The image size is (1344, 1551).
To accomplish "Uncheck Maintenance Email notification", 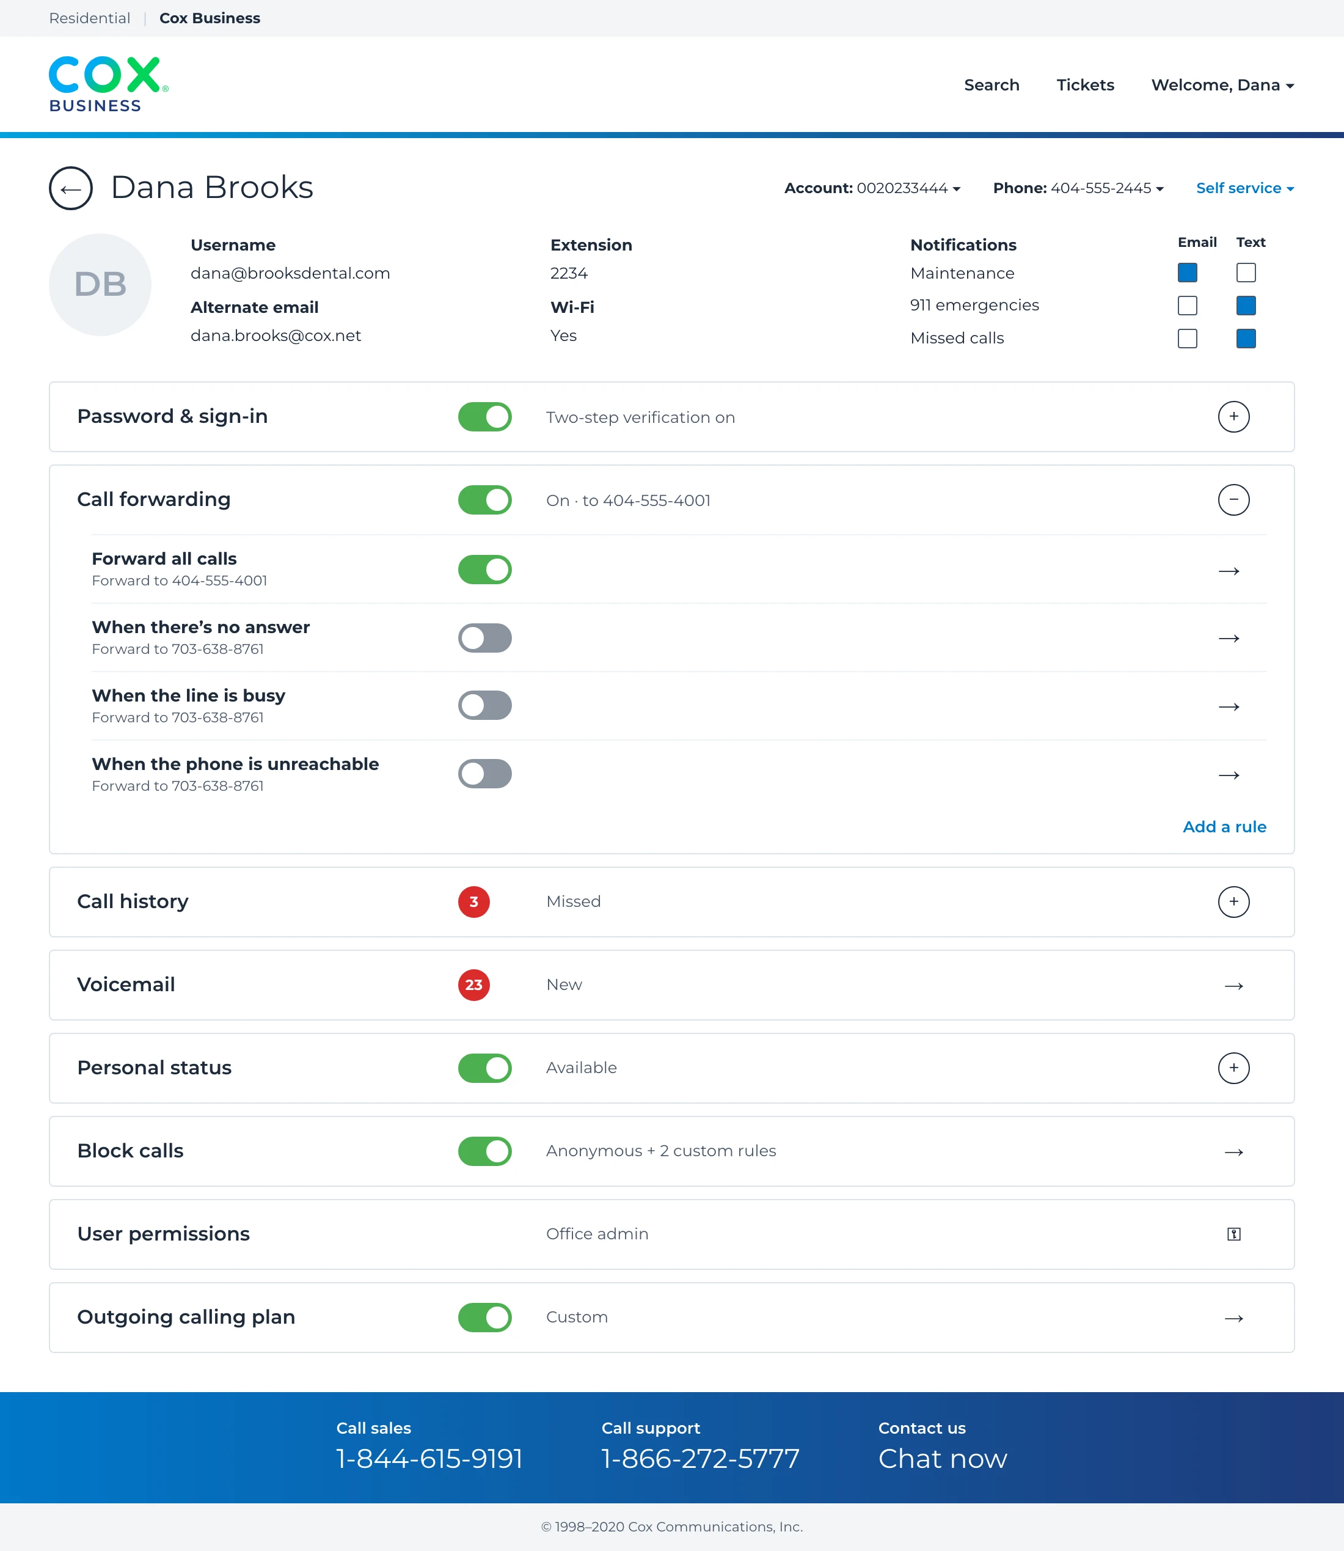I will coord(1187,273).
